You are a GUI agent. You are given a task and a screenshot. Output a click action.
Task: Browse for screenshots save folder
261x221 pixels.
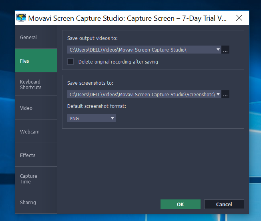tap(226, 95)
